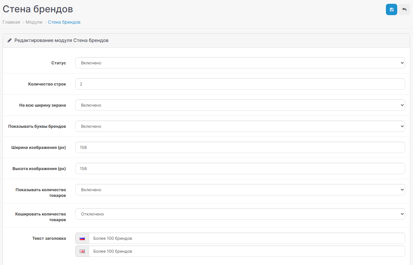
Task: Click into the Ширина изображения field
Action: click(240, 147)
